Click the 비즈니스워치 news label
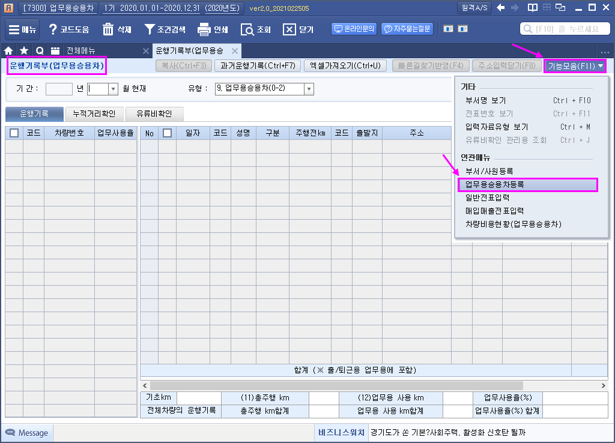 point(341,432)
